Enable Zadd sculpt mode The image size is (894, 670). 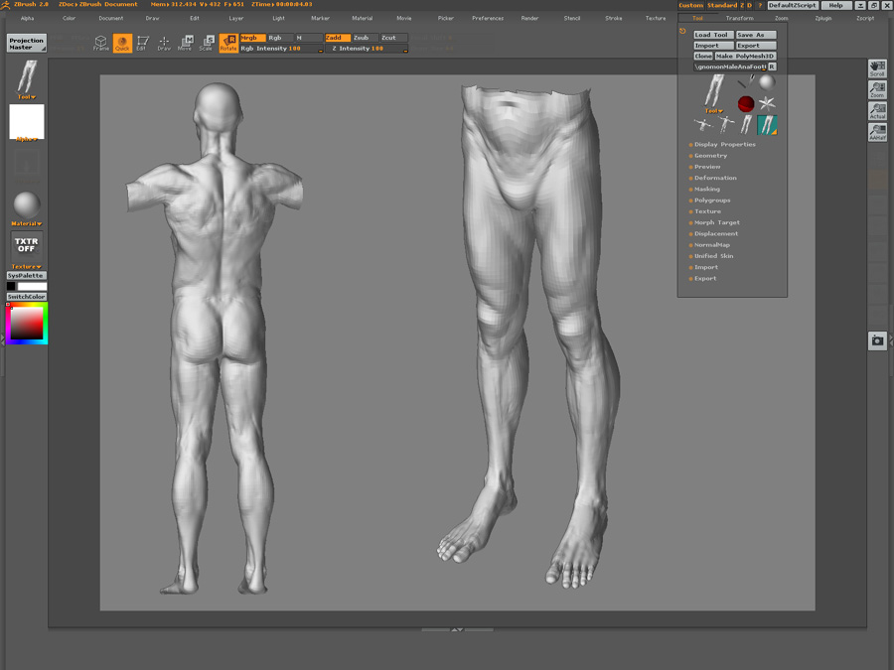coord(337,38)
